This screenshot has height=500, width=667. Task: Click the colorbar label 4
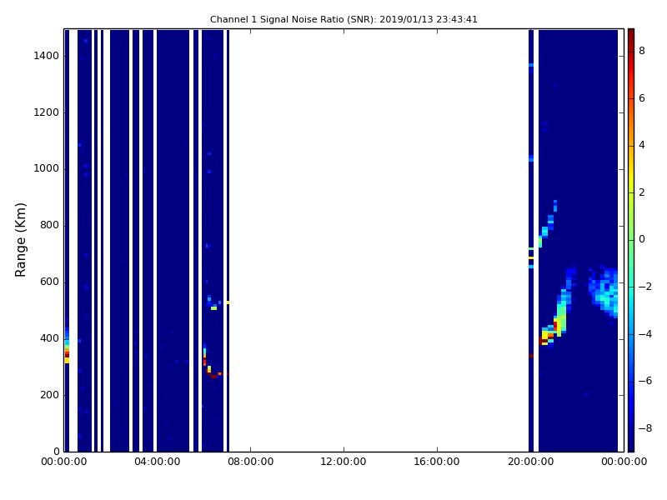(x=642, y=145)
